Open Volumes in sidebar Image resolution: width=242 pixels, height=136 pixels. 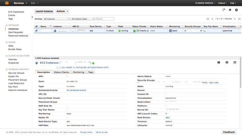[12, 59]
